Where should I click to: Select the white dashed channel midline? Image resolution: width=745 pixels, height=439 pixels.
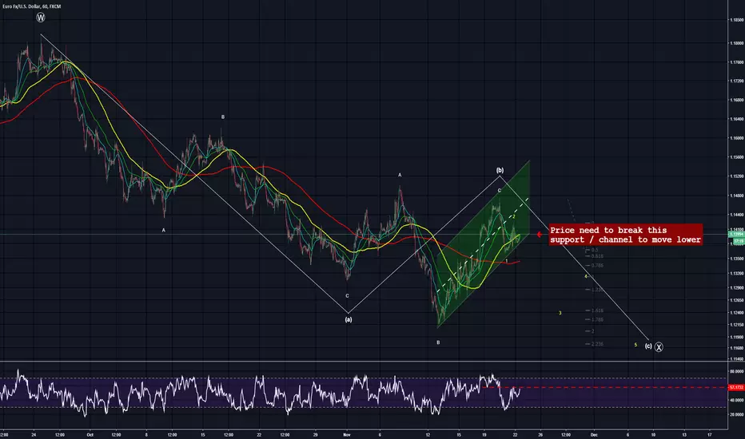point(483,244)
